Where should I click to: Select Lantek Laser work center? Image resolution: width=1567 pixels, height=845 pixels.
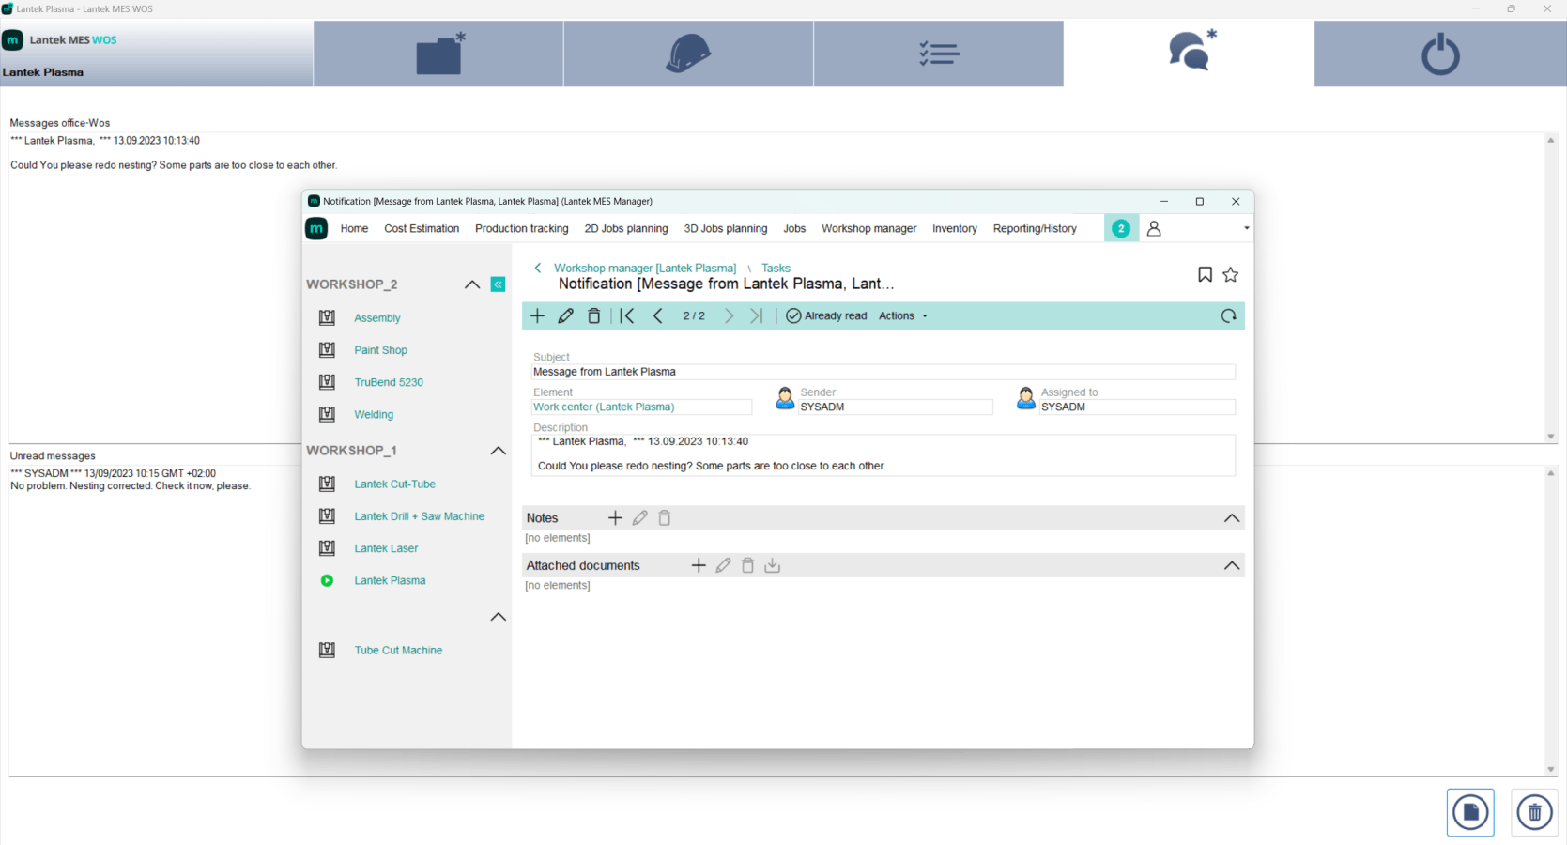tap(386, 548)
